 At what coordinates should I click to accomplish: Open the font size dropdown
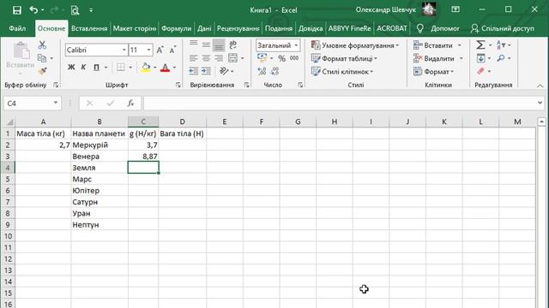tap(148, 50)
